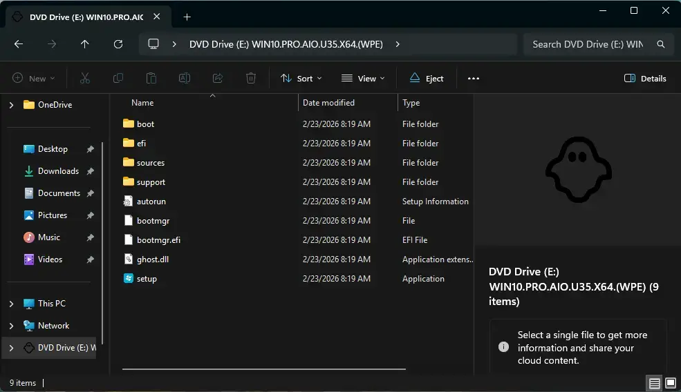Open Videos in the navigation pane
The image size is (681, 392).
coord(50,259)
